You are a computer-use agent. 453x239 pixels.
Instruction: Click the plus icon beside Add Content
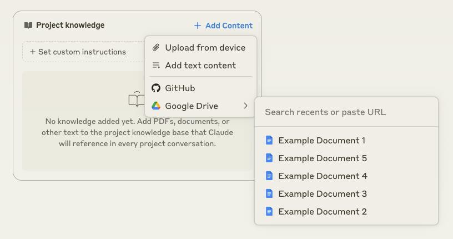point(197,26)
